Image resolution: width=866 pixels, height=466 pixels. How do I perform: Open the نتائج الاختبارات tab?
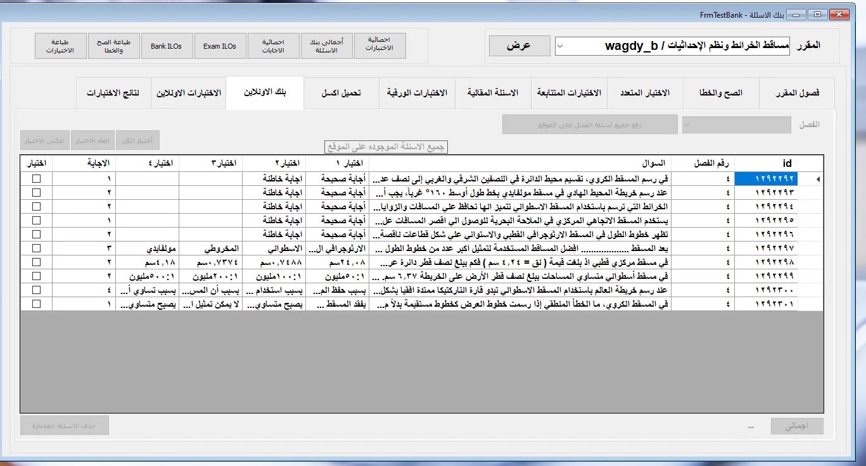tap(113, 93)
